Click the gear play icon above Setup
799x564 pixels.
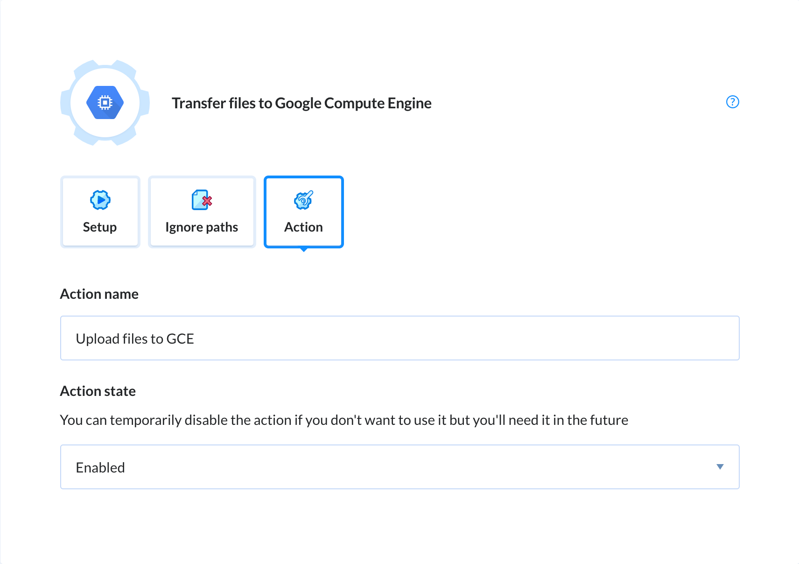coord(100,200)
